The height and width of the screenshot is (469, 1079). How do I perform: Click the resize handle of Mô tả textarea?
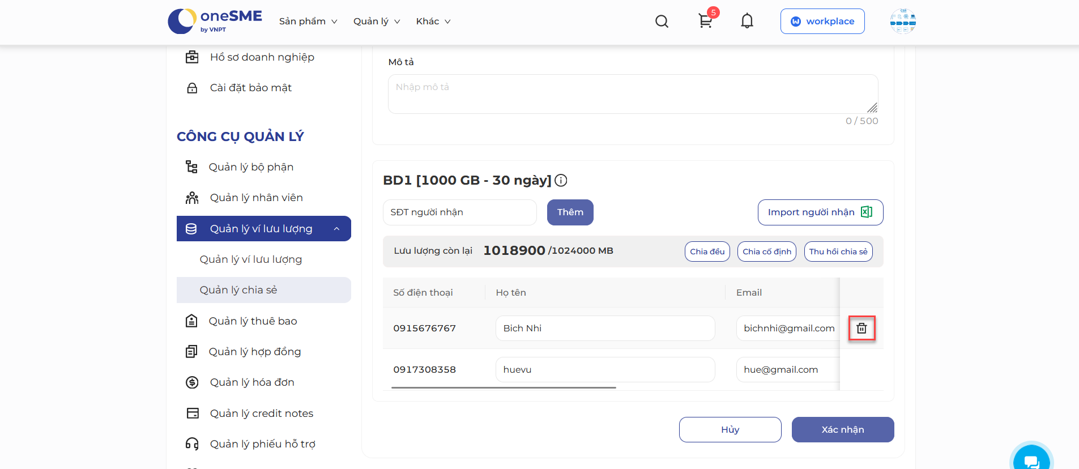tap(872, 108)
